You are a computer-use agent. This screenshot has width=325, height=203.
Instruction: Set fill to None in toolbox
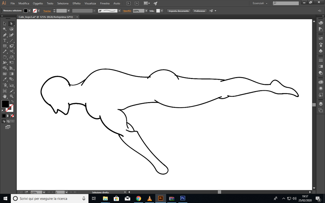pos(12,115)
